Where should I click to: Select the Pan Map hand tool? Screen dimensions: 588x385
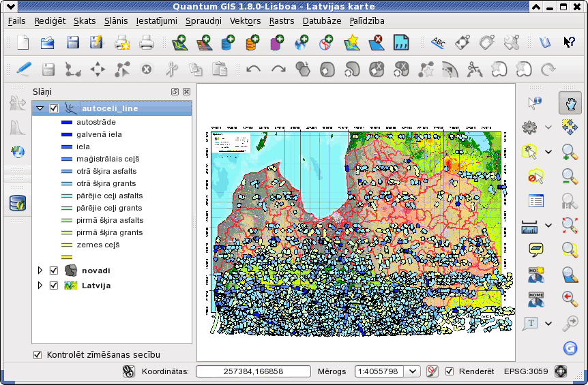570,103
